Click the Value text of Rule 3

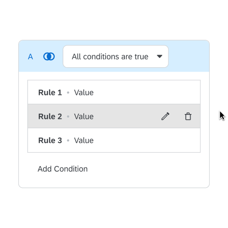[84, 140]
